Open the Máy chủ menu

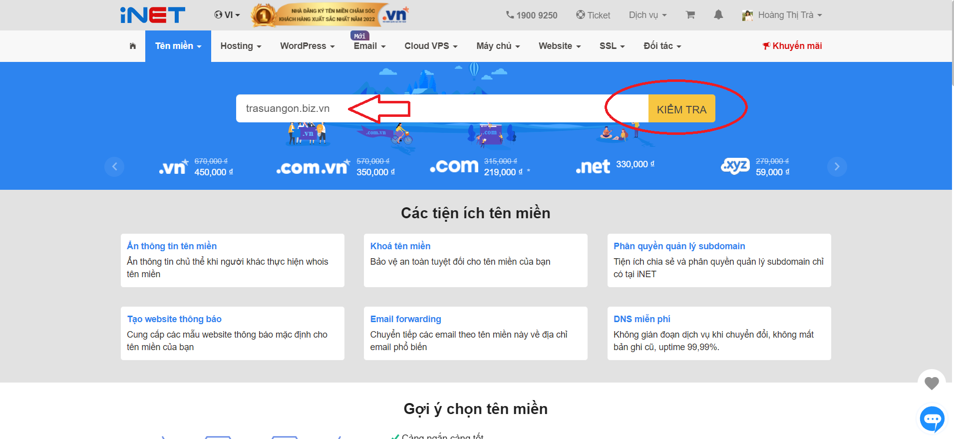pos(498,46)
